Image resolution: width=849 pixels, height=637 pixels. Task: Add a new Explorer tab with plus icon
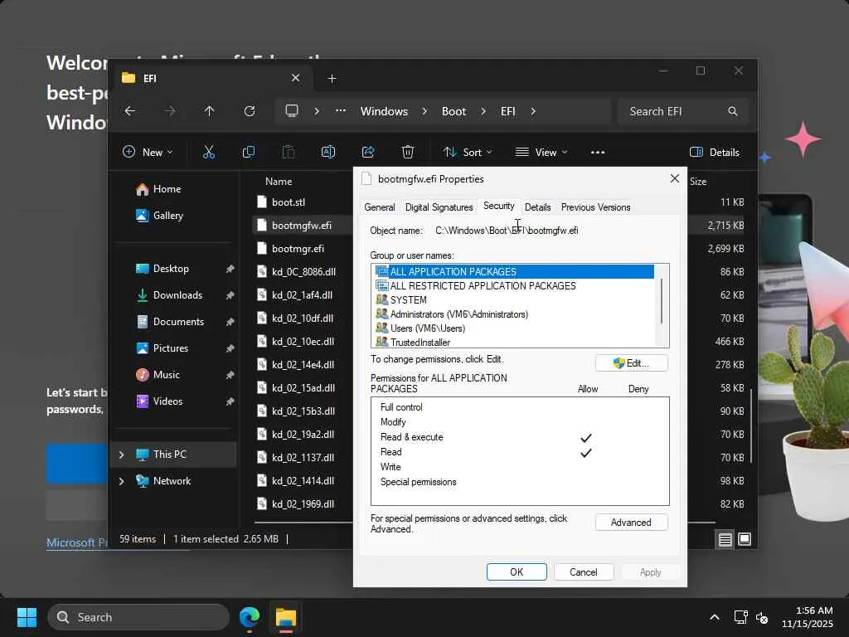pos(332,79)
